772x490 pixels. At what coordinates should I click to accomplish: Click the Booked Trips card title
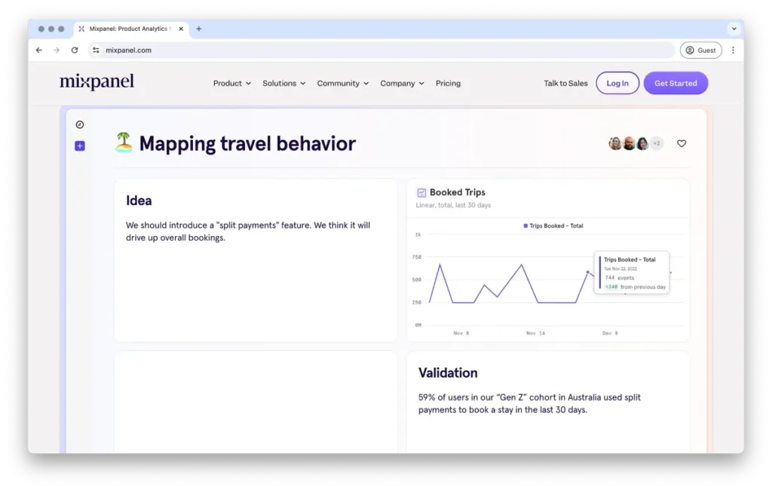pos(458,192)
